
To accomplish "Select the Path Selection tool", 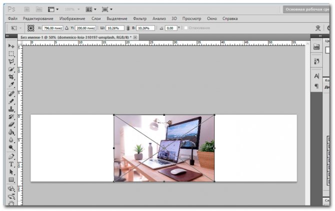I will (11, 172).
